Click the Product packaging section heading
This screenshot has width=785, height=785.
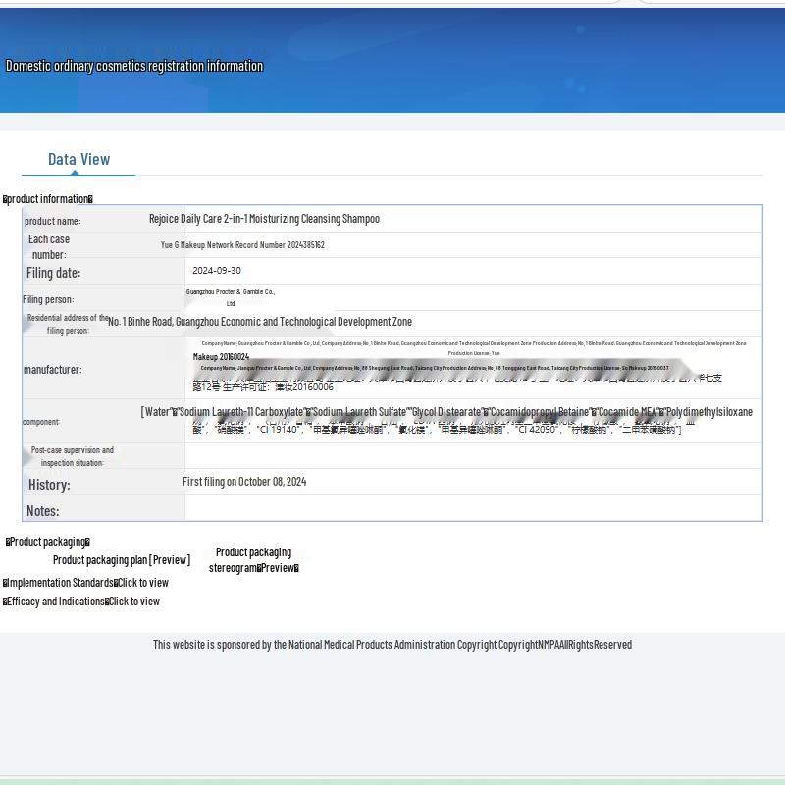point(47,542)
